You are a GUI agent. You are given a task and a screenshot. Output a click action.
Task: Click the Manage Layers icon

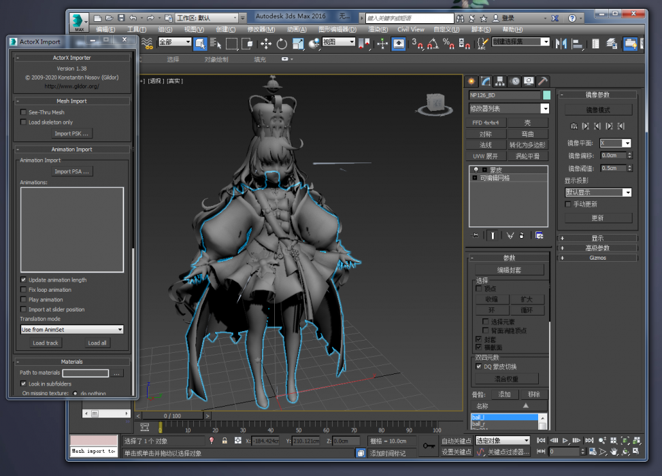[x=612, y=44]
